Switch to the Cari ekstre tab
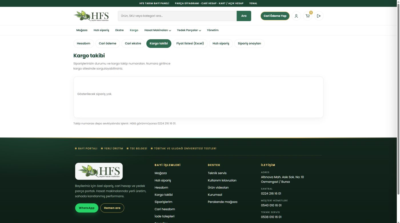 point(133,43)
